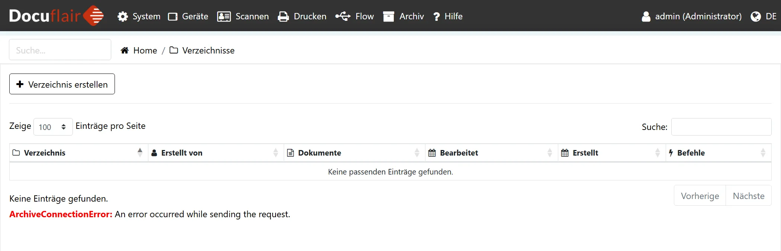Click the Home house icon in breadcrumb
This screenshot has height=251, width=781.
coord(125,50)
